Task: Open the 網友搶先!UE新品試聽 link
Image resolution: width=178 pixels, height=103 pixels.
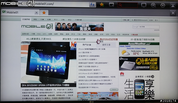Action: (74, 39)
